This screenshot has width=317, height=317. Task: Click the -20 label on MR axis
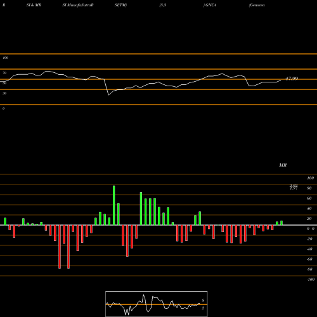(x=309, y=239)
